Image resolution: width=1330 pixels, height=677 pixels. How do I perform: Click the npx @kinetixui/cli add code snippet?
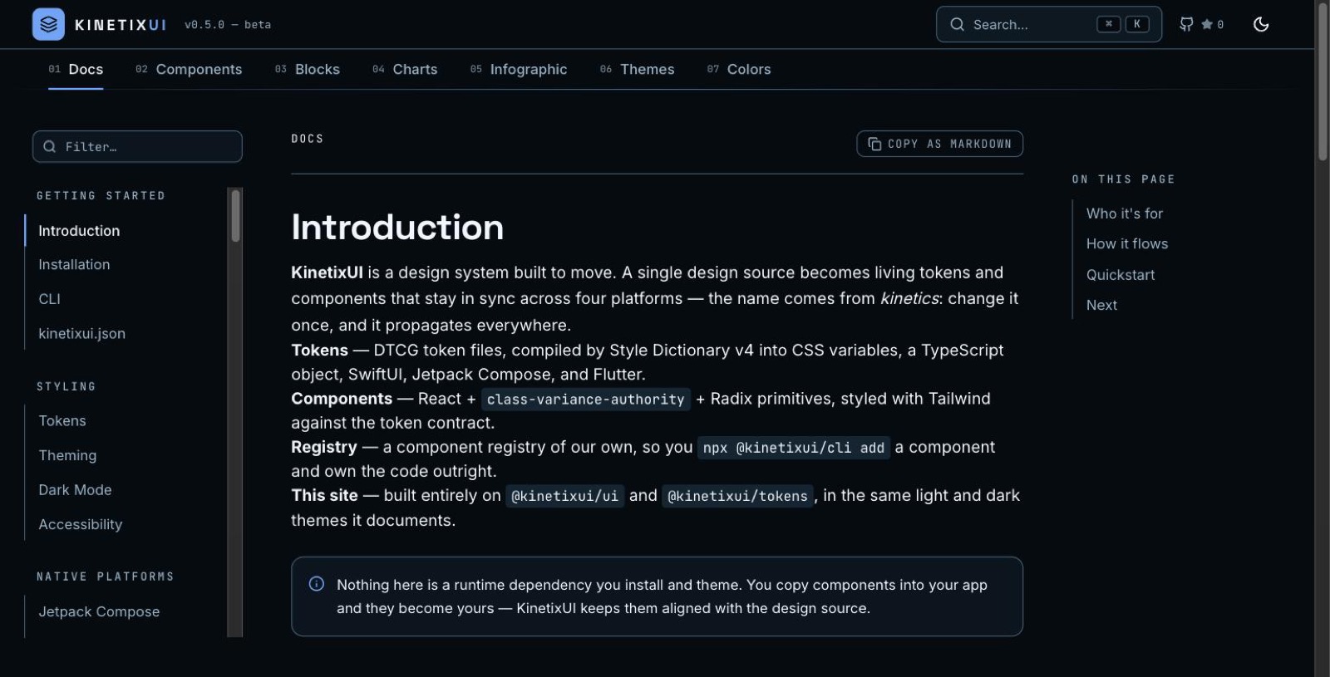click(794, 448)
